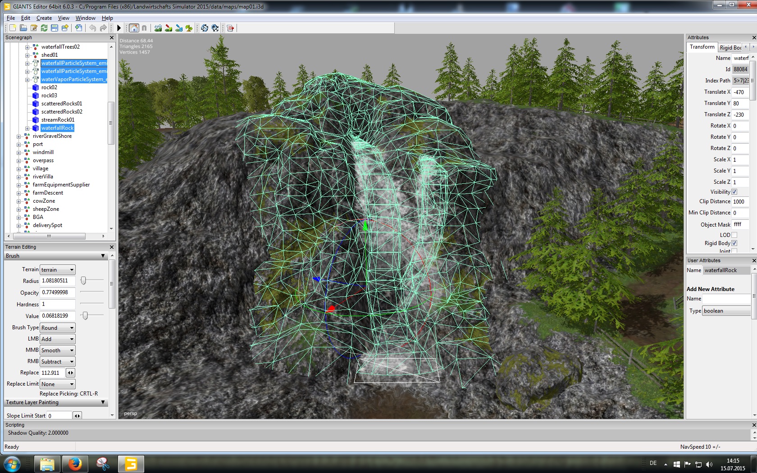Expand the windmill tree node
Screen dimensions: 757x473
(x=19, y=152)
